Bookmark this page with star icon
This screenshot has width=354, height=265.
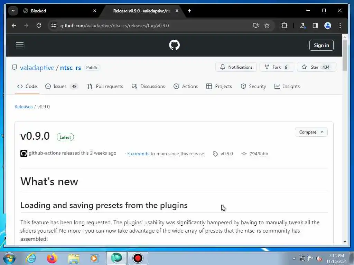(x=267, y=26)
